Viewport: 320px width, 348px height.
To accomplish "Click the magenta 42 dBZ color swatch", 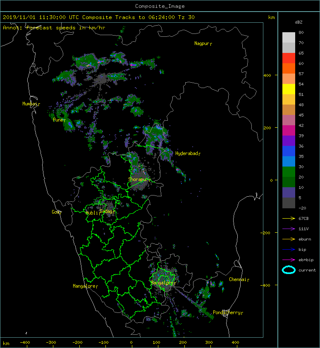I will [x=289, y=131].
